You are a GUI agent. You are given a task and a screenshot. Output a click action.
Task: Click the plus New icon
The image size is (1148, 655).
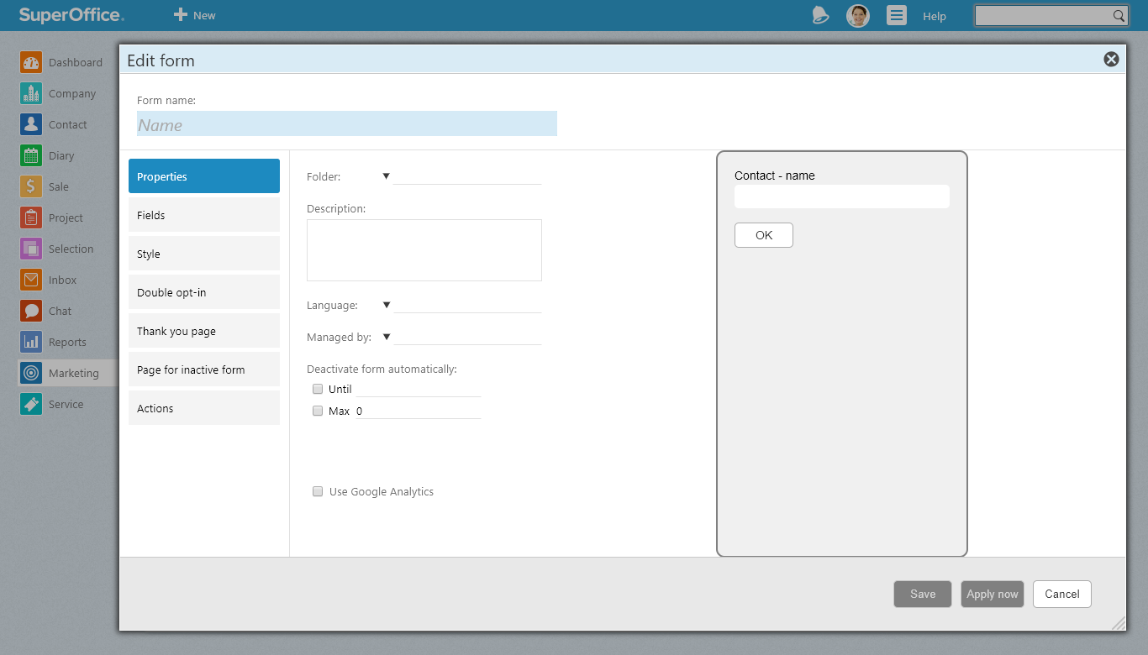click(180, 15)
